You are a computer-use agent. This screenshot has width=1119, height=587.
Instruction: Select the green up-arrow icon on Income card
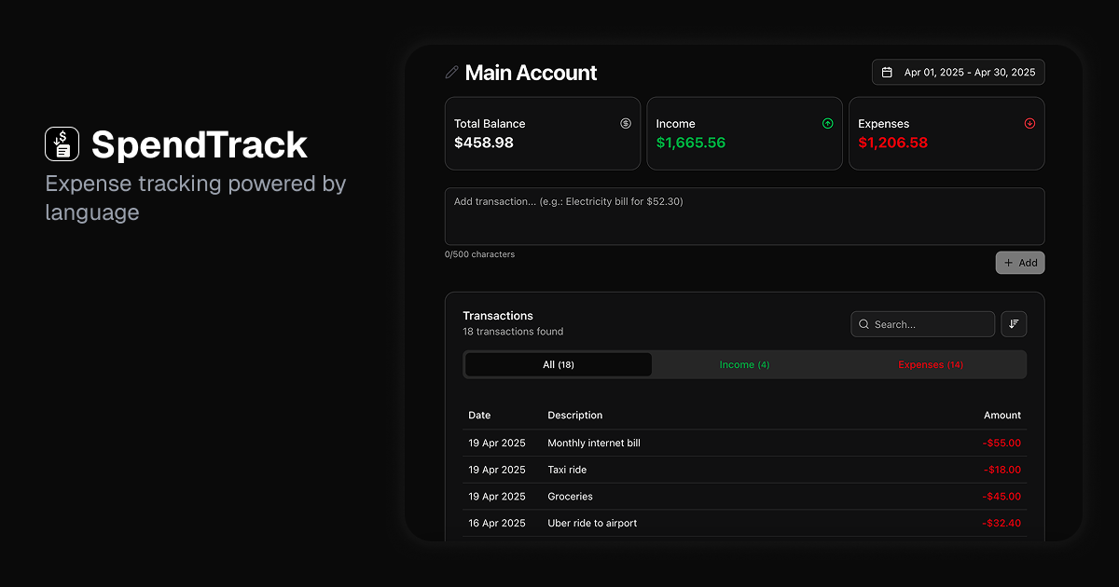coord(827,123)
